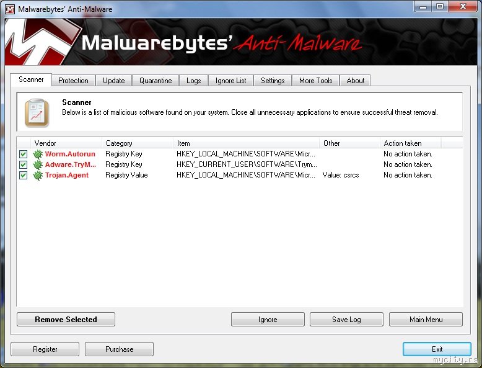Click the Malwarebytes title bar app icon

[10, 9]
